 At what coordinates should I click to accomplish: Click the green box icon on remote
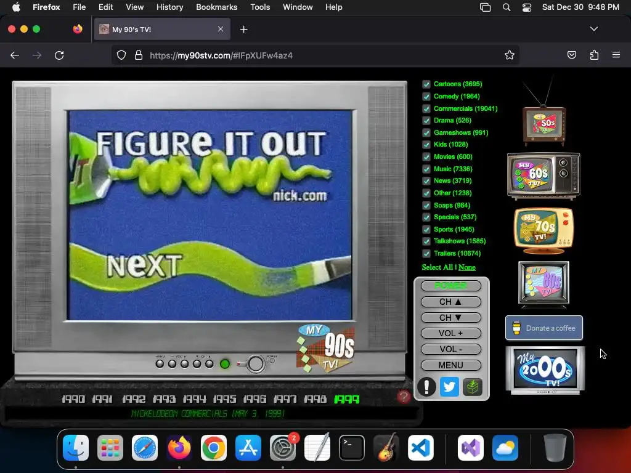point(473,387)
